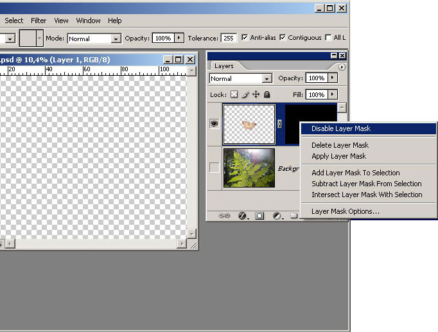The image size is (438, 332).
Task: Collapse the Layers palette window
Action: point(334,56)
